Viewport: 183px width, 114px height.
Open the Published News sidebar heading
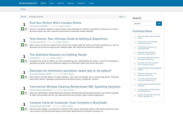tap(142, 31)
